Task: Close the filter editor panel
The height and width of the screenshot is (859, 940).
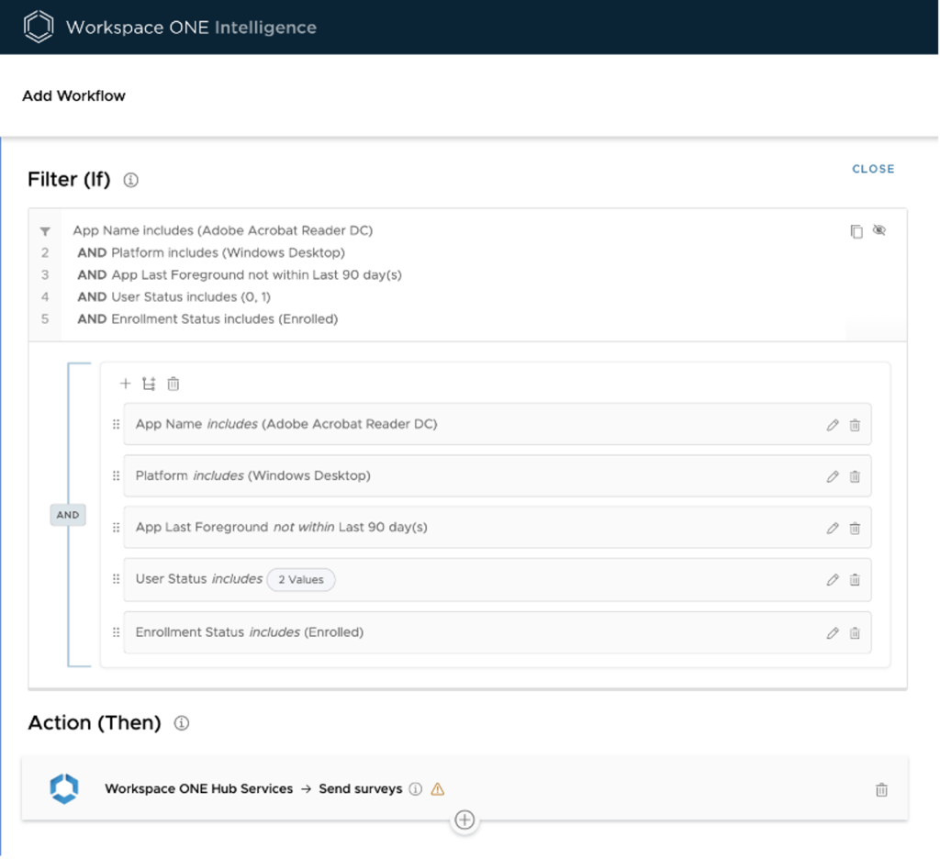Action: (x=873, y=169)
